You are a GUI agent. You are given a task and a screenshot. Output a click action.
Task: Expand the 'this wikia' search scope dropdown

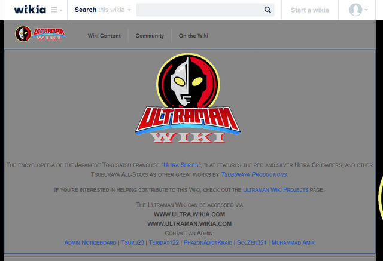tap(114, 10)
